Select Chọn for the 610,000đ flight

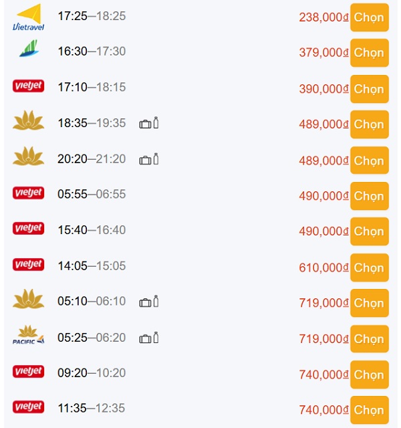[x=370, y=267]
